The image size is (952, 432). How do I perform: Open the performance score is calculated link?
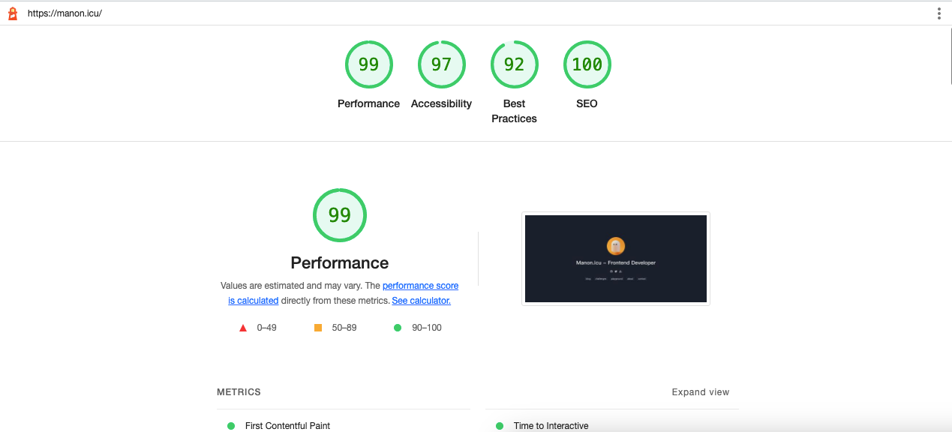[420, 285]
